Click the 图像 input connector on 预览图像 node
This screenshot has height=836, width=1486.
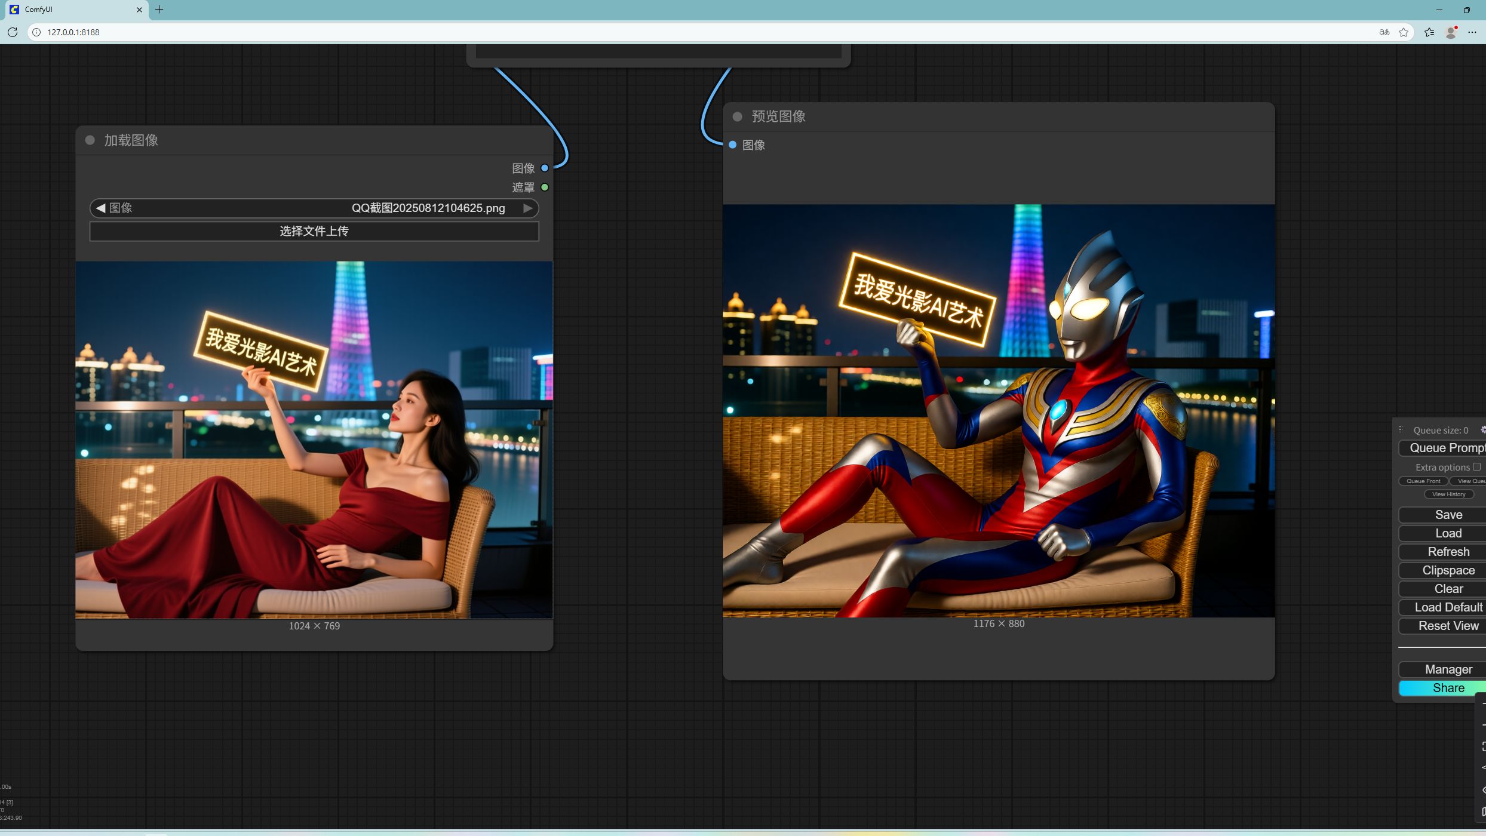pos(733,145)
